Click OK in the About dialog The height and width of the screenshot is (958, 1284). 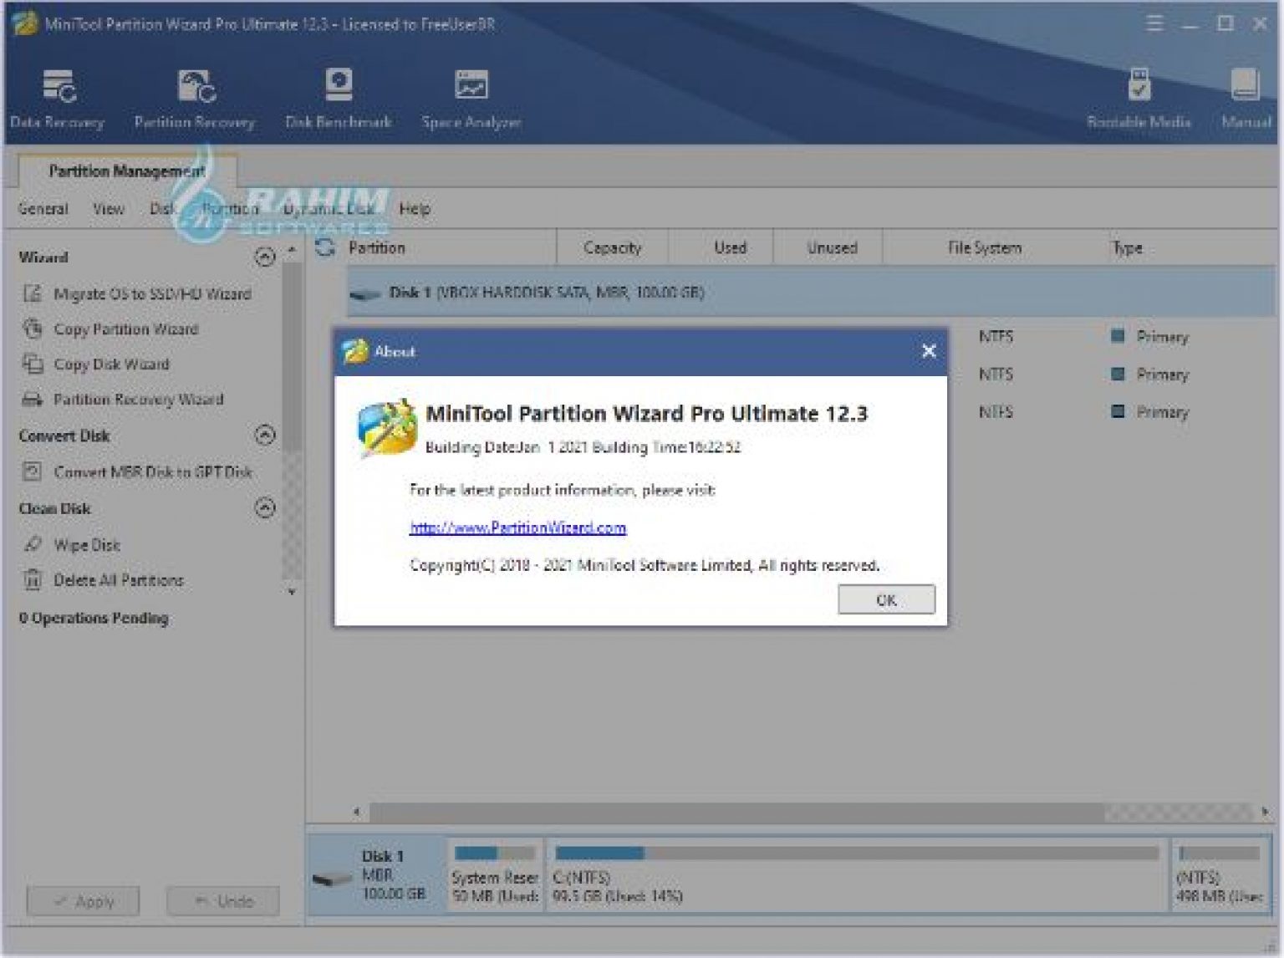(886, 599)
